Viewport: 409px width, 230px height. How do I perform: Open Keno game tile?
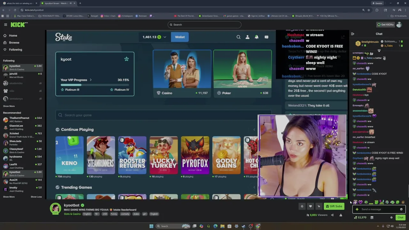pos(69,155)
